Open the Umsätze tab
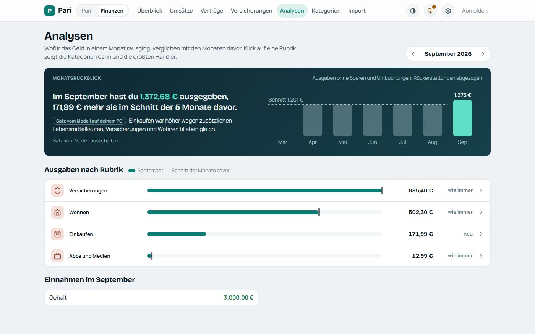Image resolution: width=535 pixels, height=334 pixels. pyautogui.click(x=181, y=11)
